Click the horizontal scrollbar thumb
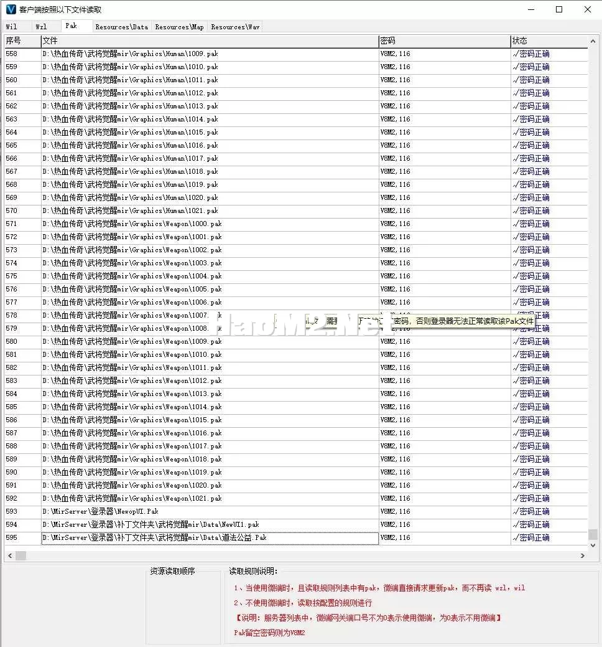The width and height of the screenshot is (602, 647). (x=21, y=556)
